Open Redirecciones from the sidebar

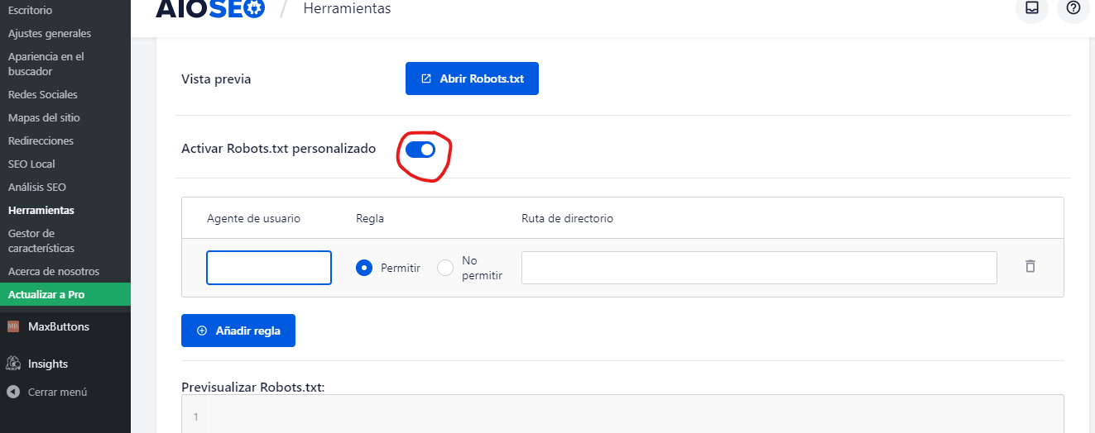click(41, 141)
